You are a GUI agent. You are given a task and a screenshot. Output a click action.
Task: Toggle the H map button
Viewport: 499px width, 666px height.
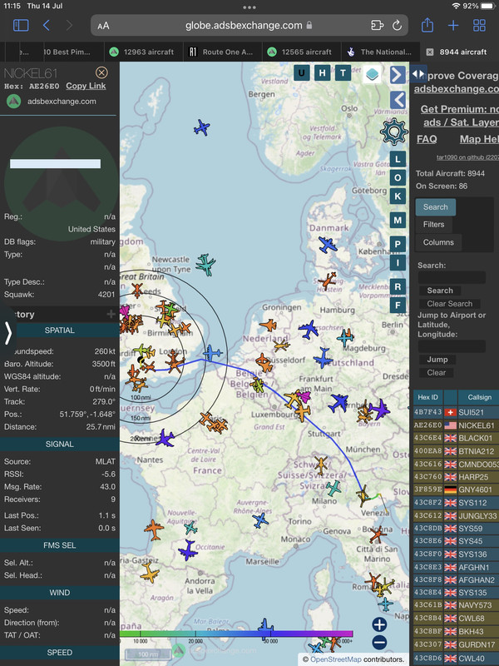tap(322, 72)
